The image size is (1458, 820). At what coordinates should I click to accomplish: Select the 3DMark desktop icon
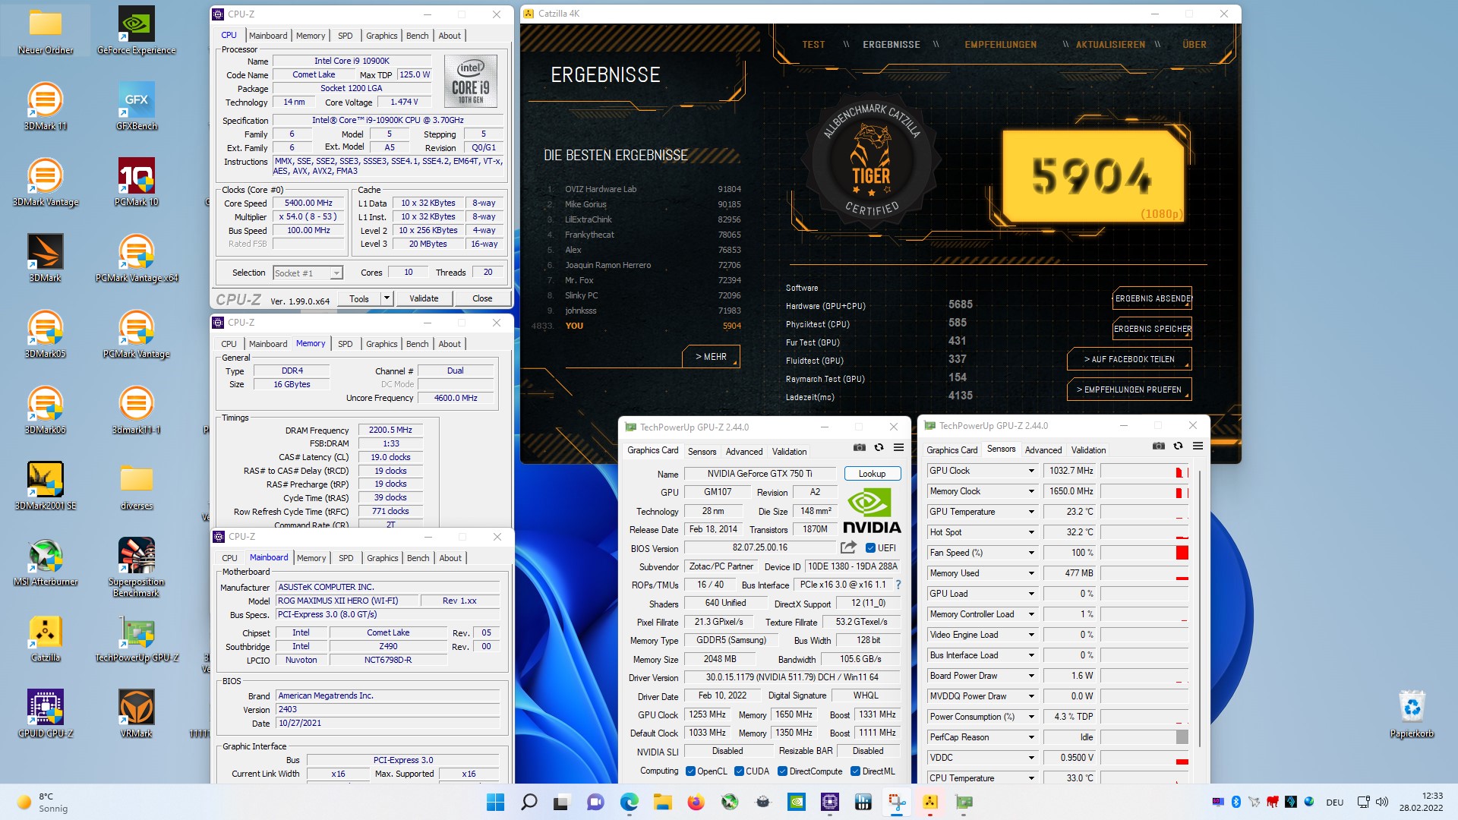46,258
